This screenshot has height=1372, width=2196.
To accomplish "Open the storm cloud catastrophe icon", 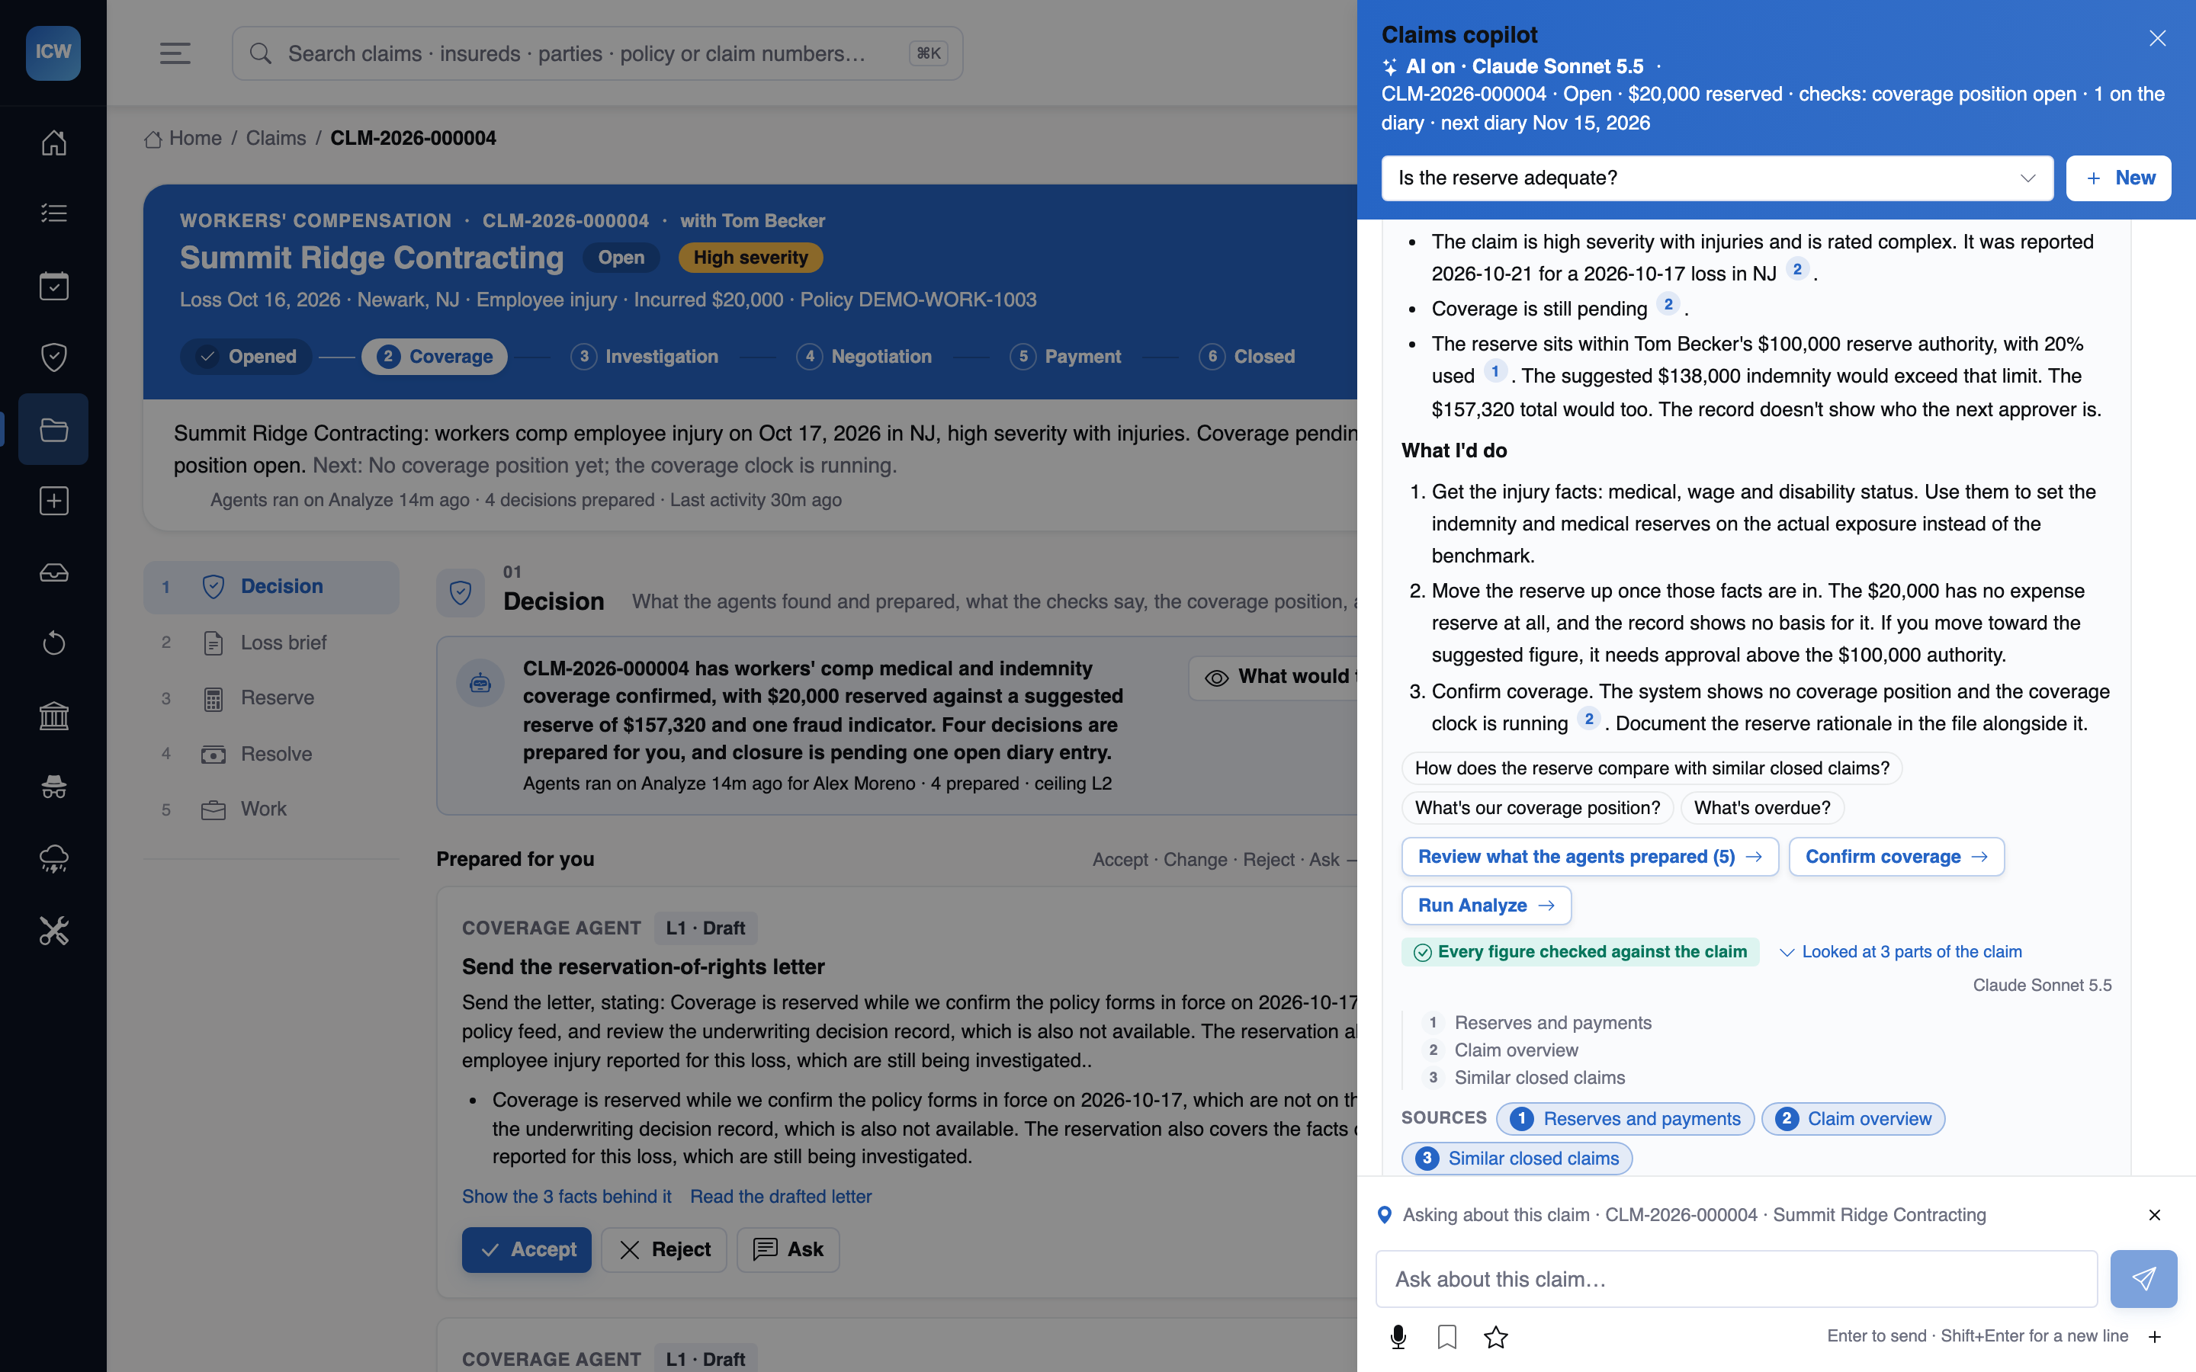I will tap(53, 858).
